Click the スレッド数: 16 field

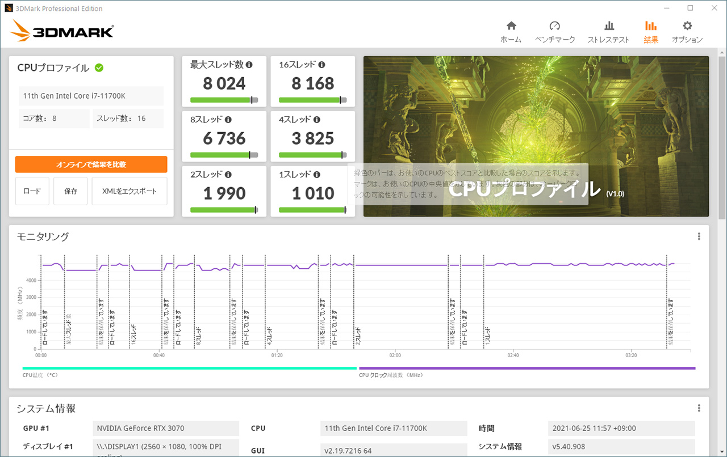pyautogui.click(x=128, y=119)
